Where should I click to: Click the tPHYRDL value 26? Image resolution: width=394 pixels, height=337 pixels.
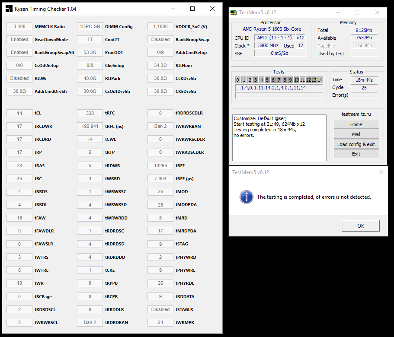coord(160,283)
